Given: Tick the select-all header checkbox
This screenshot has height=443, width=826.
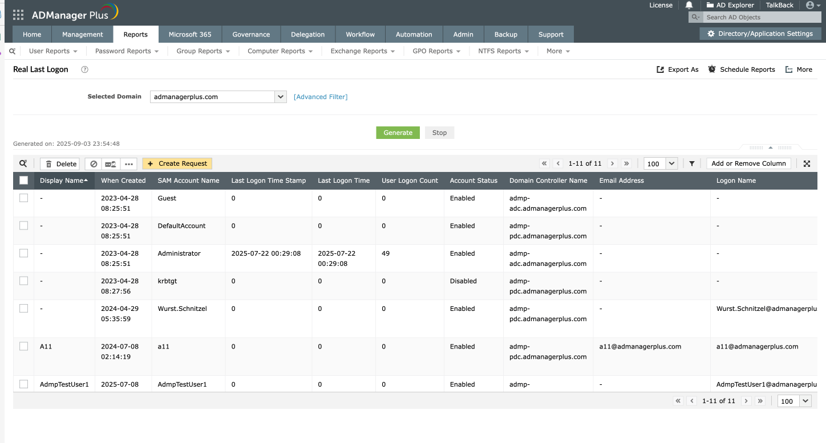Looking at the screenshot, I should 23,181.
